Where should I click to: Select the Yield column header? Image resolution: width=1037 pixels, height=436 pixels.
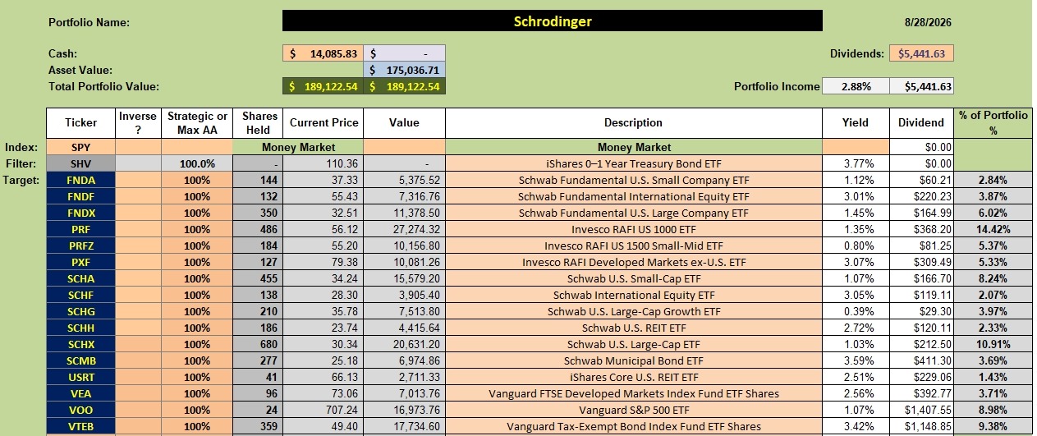(856, 122)
